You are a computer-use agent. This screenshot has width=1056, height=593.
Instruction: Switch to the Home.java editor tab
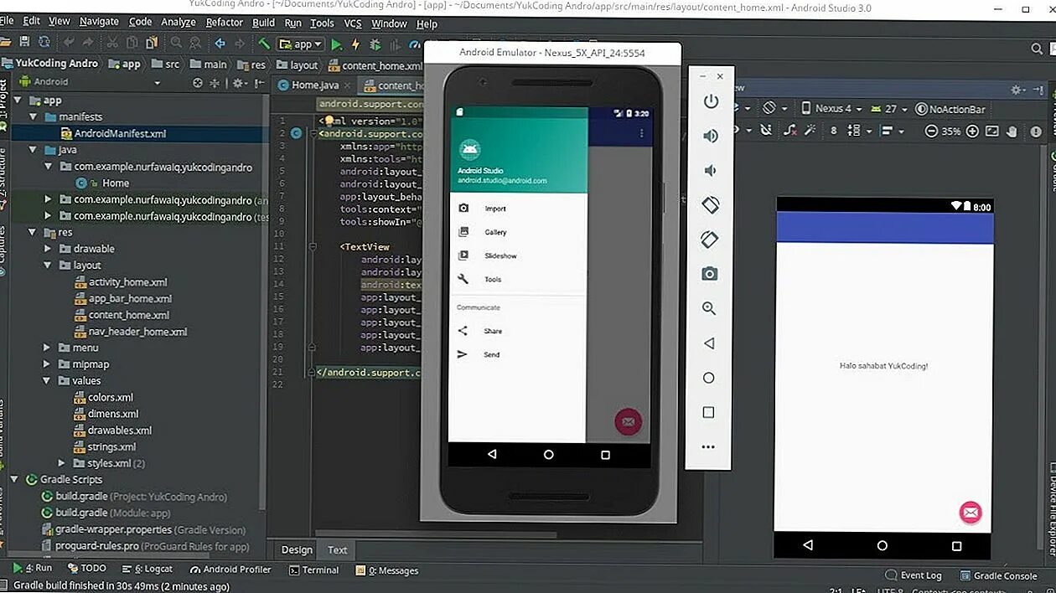(315, 85)
